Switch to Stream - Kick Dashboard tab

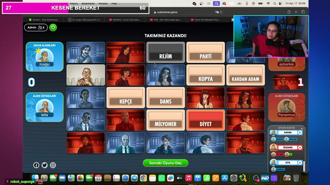coord(43,20)
